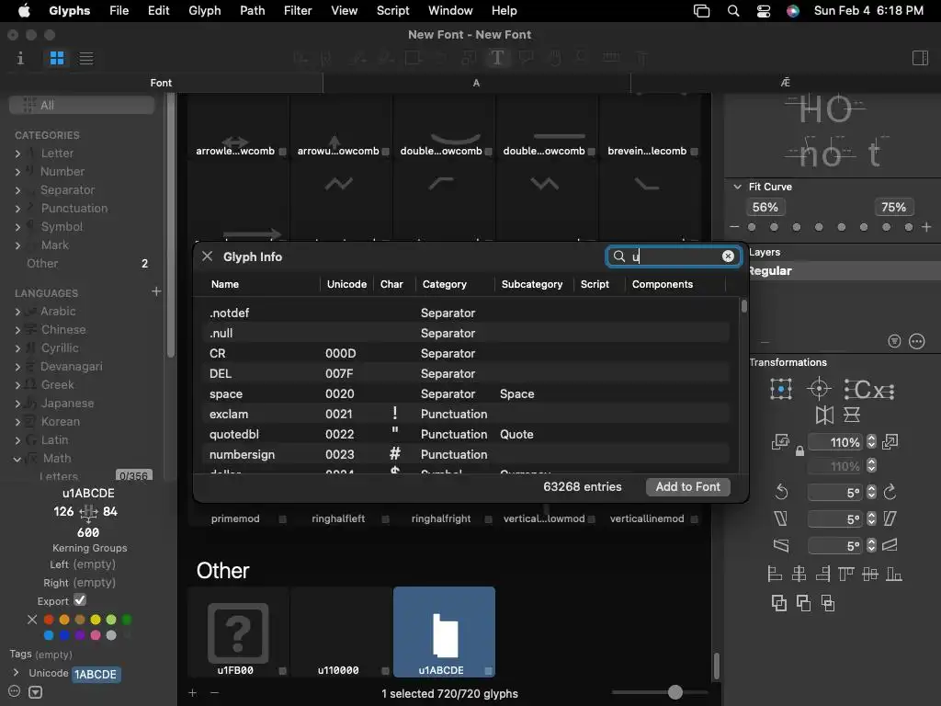The height and width of the screenshot is (706, 941).
Task: Expand the Symbol category
Action: 18,228
